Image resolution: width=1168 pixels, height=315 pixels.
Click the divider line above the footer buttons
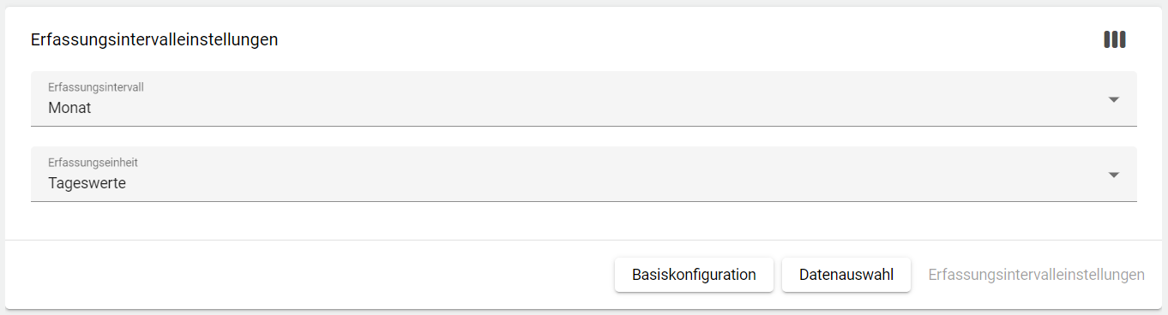(584, 240)
